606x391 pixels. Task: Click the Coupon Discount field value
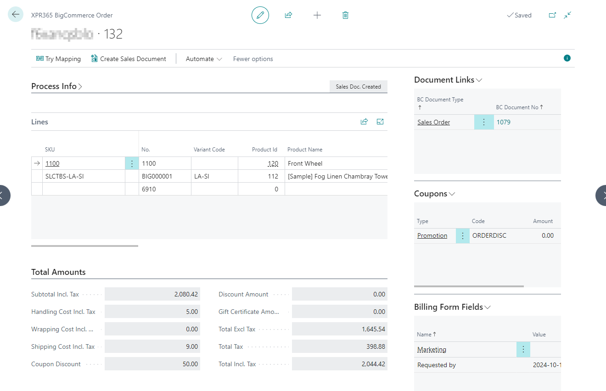tap(152, 364)
